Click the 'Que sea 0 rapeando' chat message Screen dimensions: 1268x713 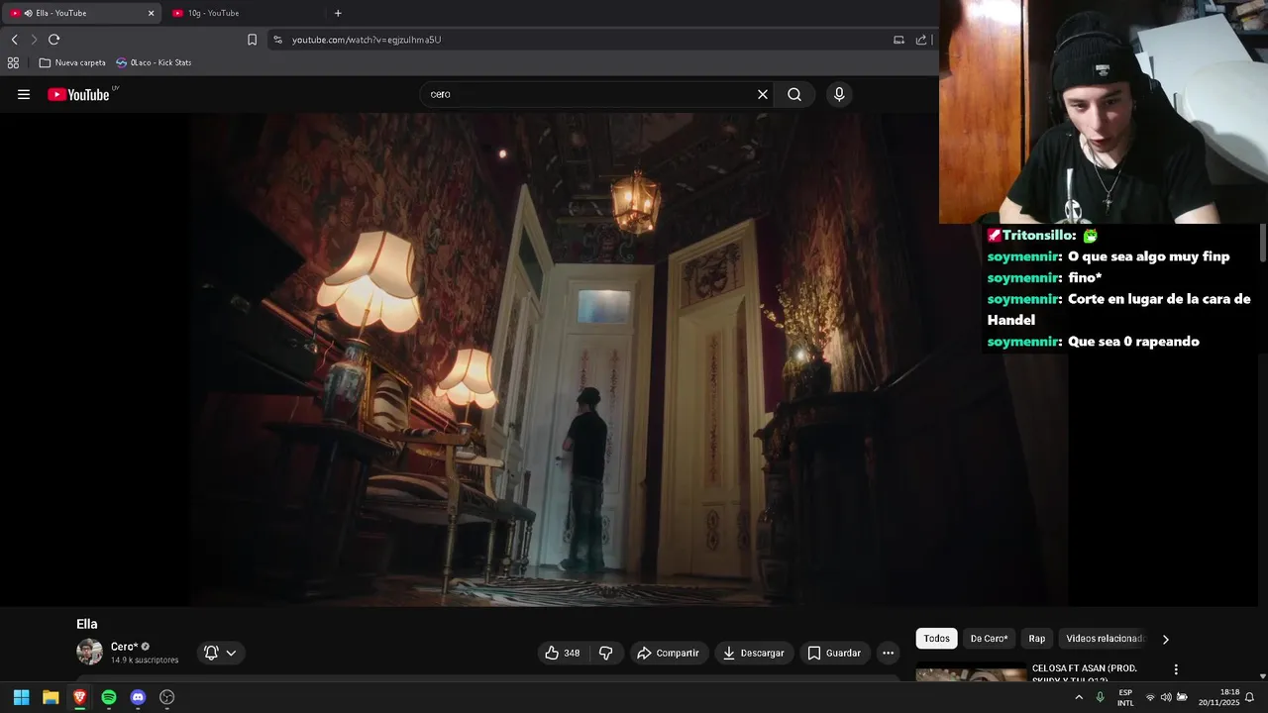click(x=1133, y=342)
